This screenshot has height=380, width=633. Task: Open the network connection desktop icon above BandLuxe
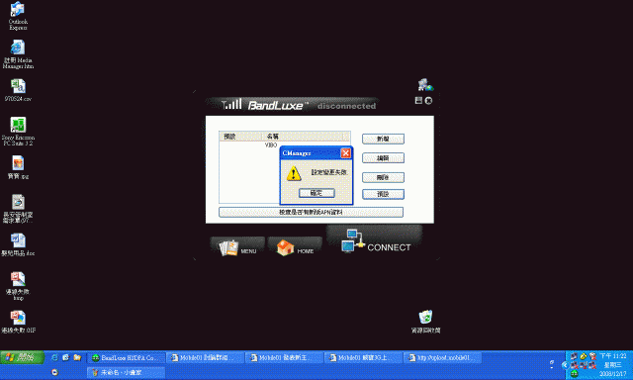click(425, 85)
